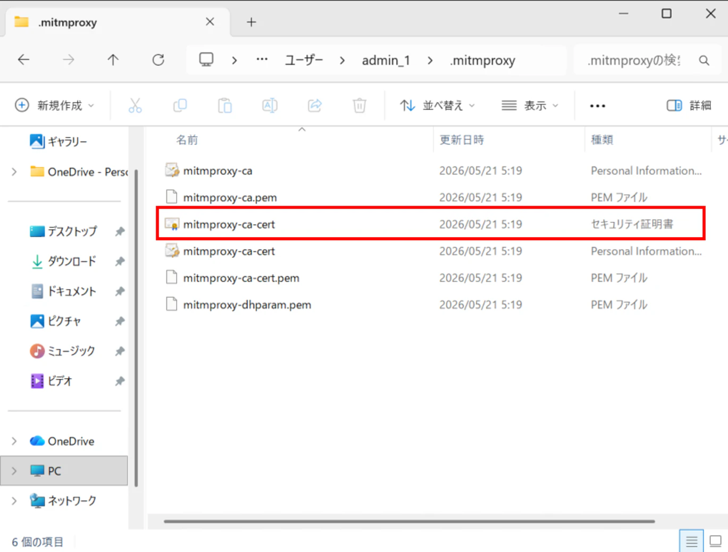
Task: Sort by the 種類 column header
Action: [x=602, y=140]
